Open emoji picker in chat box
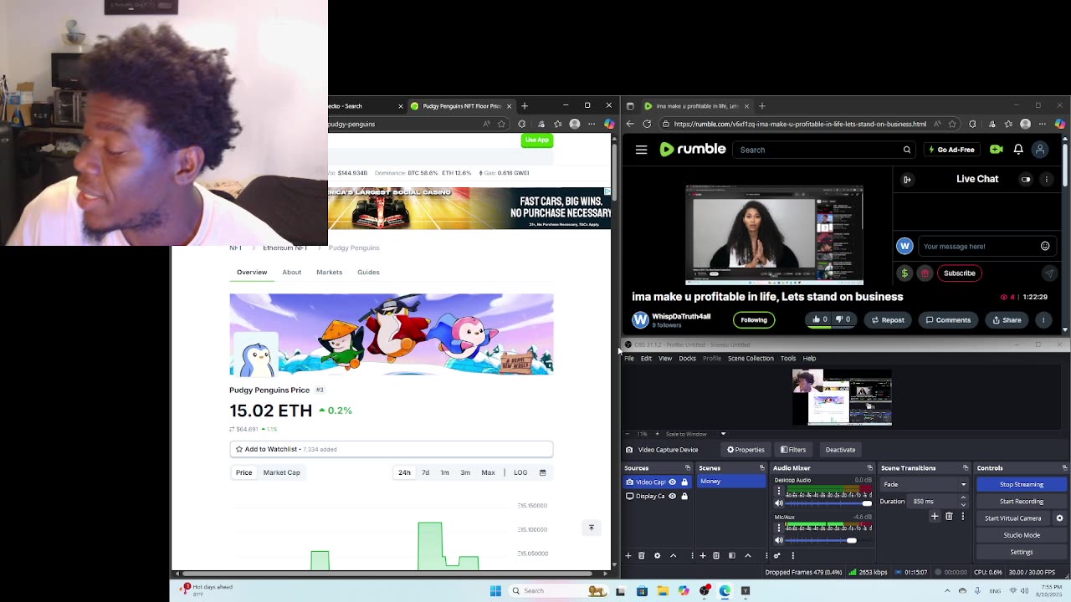 1045,246
